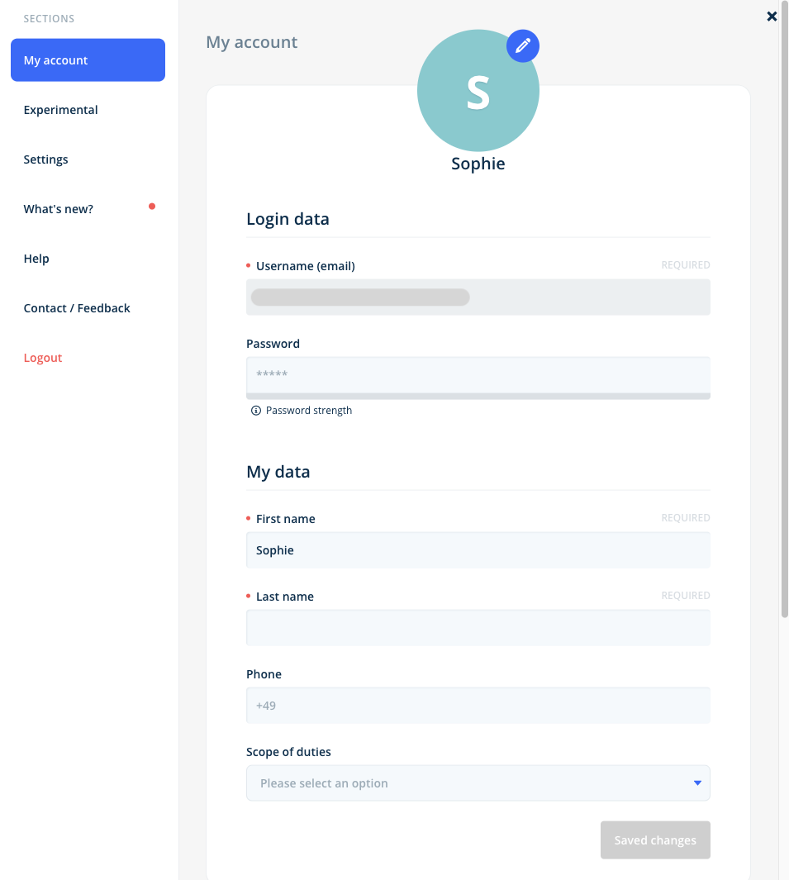Go to the Settings section

point(45,159)
